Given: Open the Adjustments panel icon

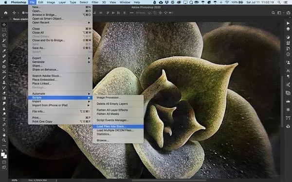Looking at the screenshot, I should click(288, 37).
